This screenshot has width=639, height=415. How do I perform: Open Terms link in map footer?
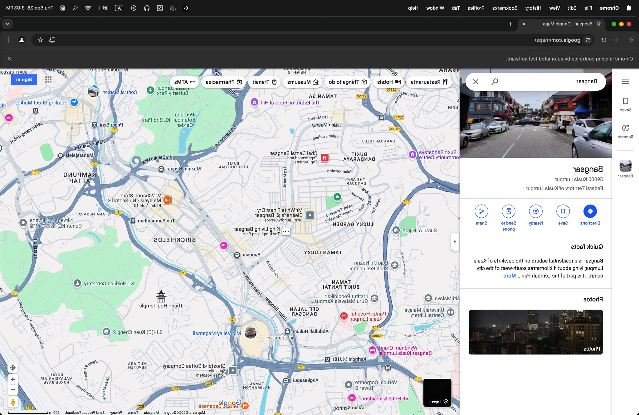(x=133, y=413)
